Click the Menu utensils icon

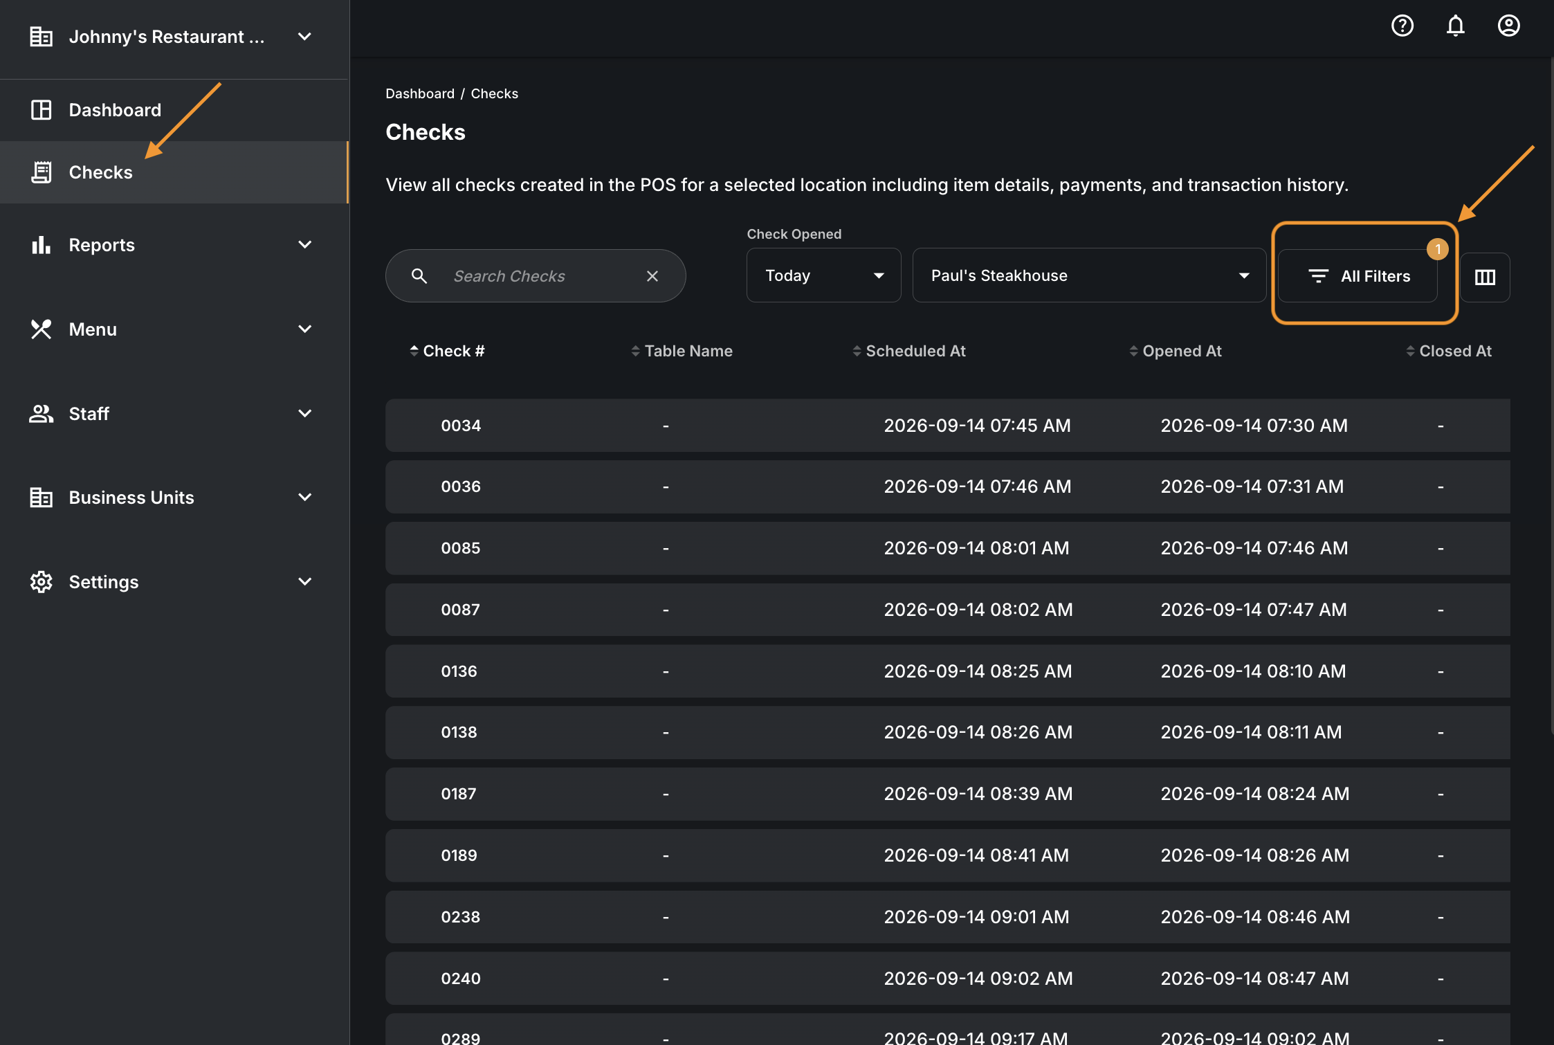[42, 329]
